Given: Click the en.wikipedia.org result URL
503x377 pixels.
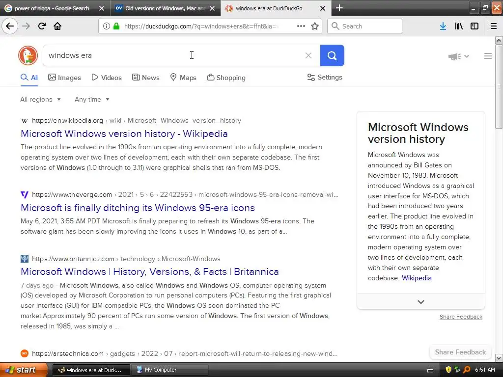Looking at the screenshot, I should point(137,121).
